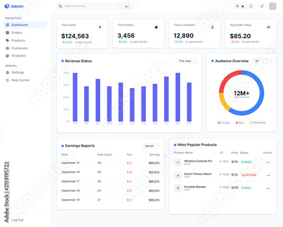Click the In Stock badge for Portable Blender
Image resolution: width=283 pixels, height=227 pixels.
point(246,188)
